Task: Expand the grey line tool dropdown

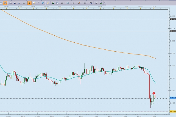Action: coord(65,3)
